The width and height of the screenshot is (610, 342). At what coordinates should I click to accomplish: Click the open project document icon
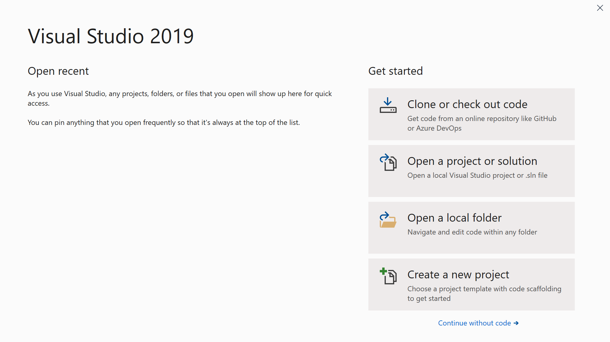click(x=388, y=162)
